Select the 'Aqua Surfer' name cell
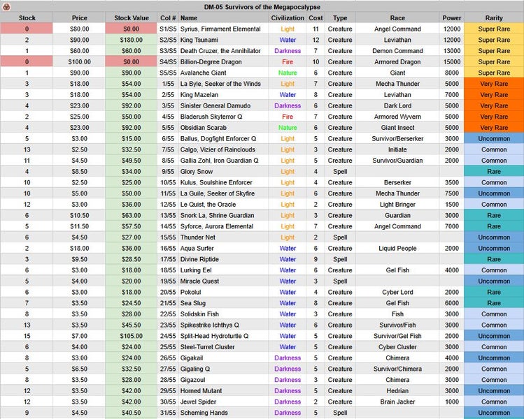 pyautogui.click(x=224, y=249)
